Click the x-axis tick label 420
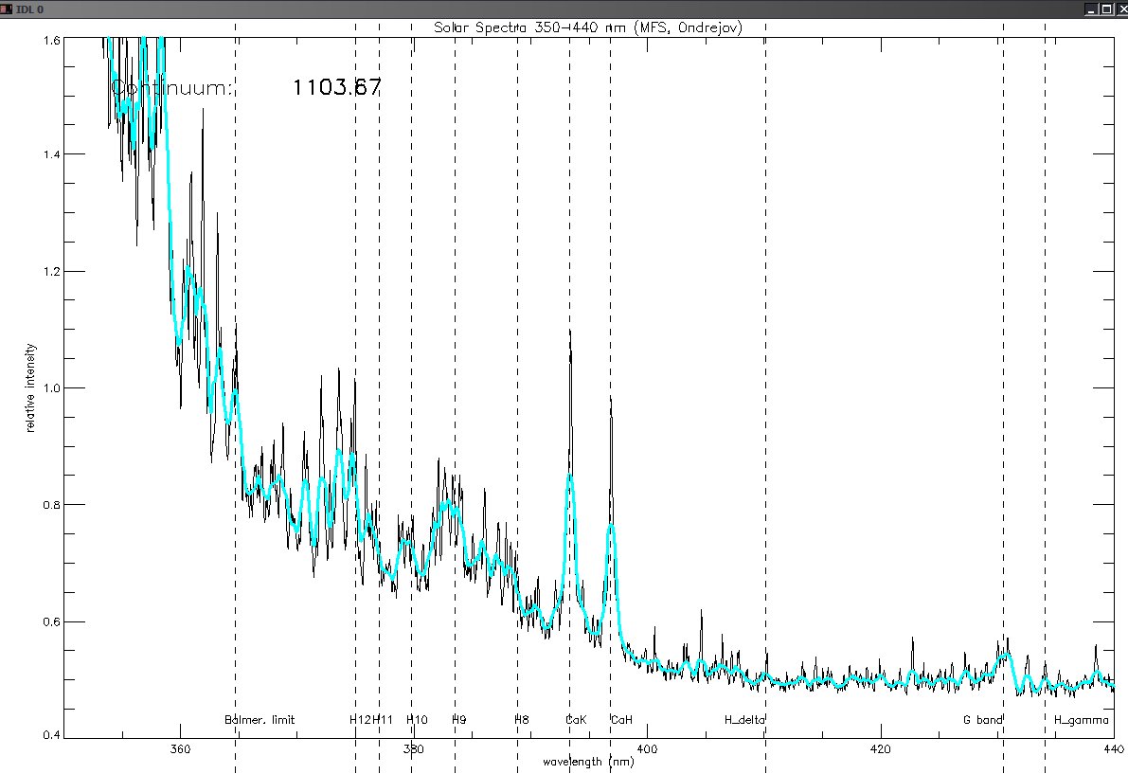The image size is (1128, 774). pos(880,748)
